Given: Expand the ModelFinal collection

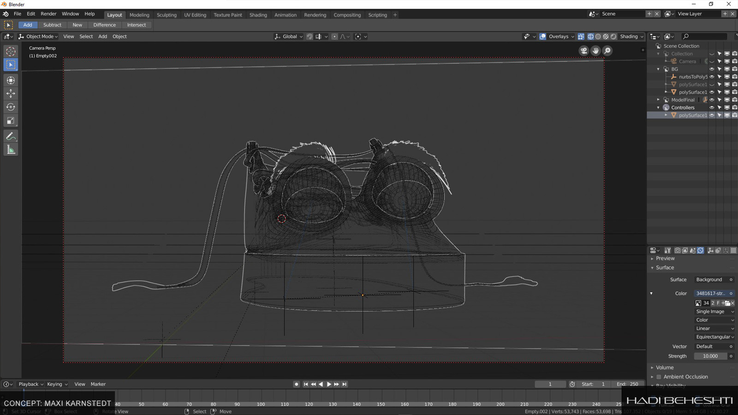Looking at the screenshot, I should (x=658, y=100).
